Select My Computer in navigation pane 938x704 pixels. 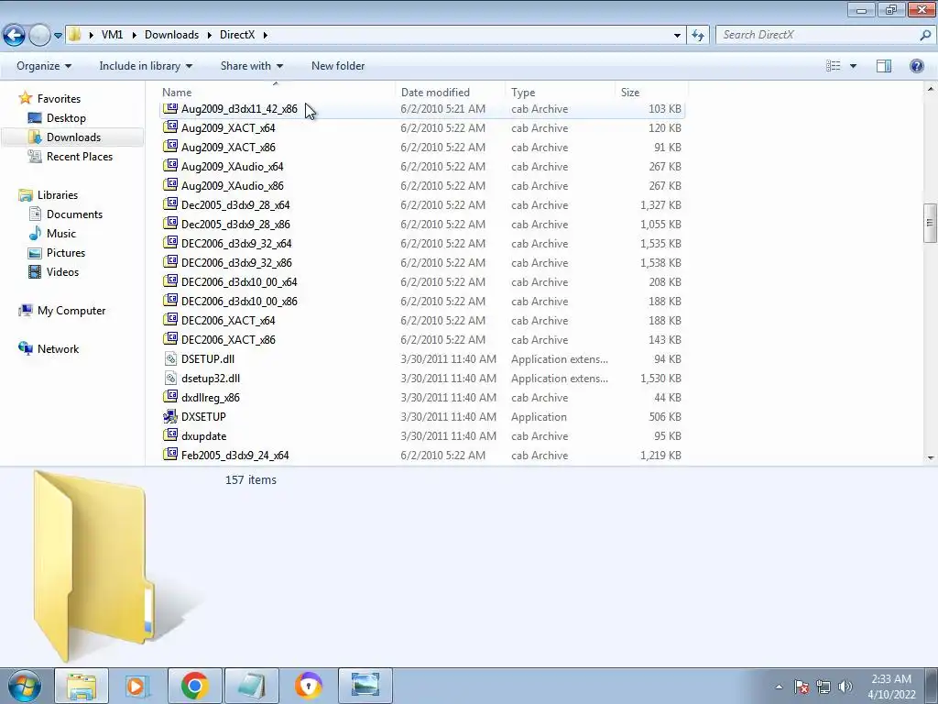[x=71, y=311]
